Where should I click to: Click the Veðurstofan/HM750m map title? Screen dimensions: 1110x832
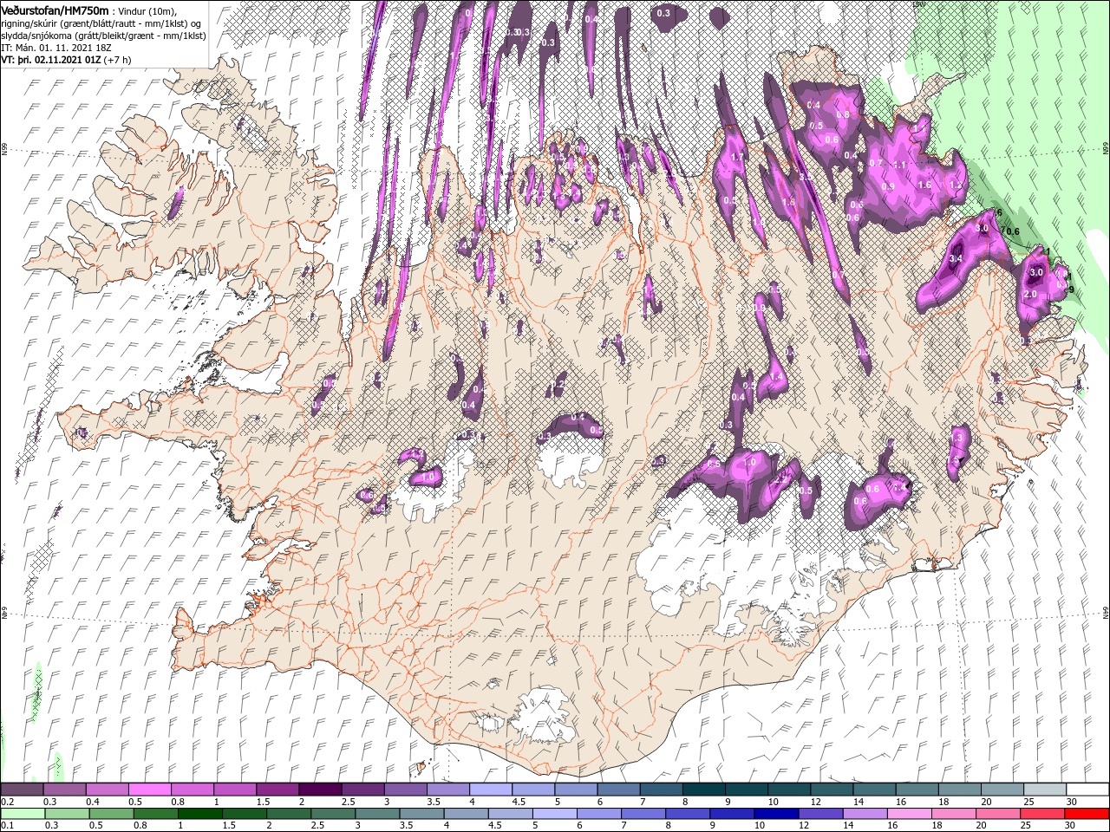pyautogui.click(x=55, y=10)
